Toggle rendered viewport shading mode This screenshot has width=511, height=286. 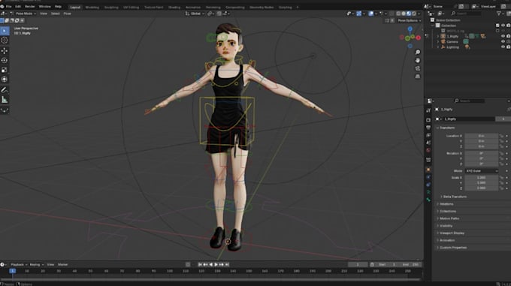pos(414,14)
